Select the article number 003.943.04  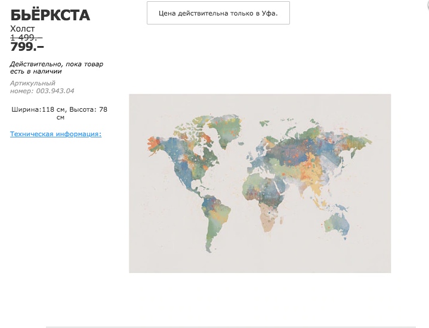pos(55,91)
